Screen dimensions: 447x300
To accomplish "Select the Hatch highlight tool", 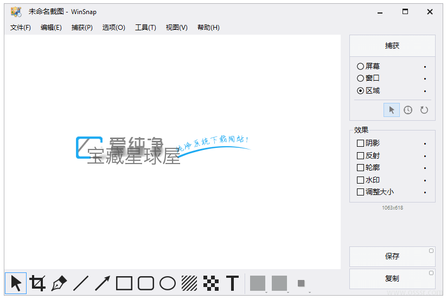I will tap(189, 283).
